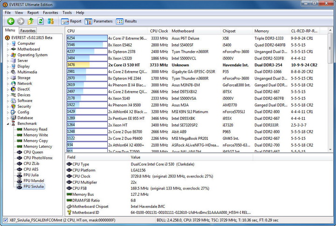Open the Report toolbar button

71,21
